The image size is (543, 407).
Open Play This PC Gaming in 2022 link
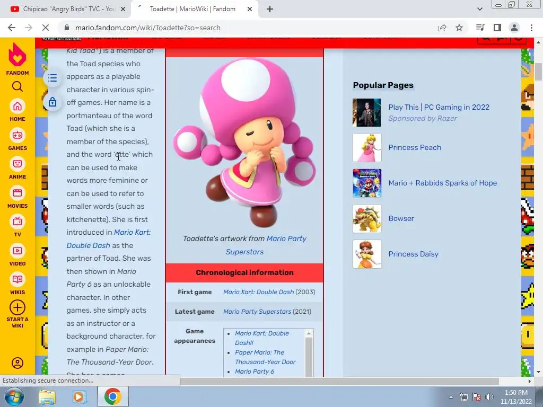click(x=439, y=107)
